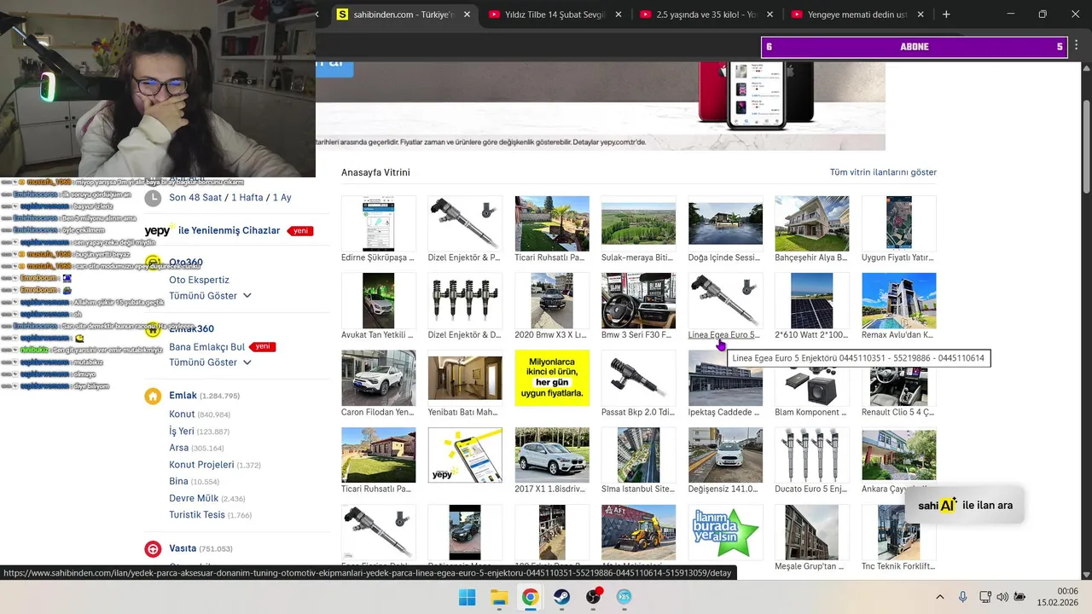Filter listings by 1 Ay
The height and width of the screenshot is (614, 1092).
(x=282, y=198)
